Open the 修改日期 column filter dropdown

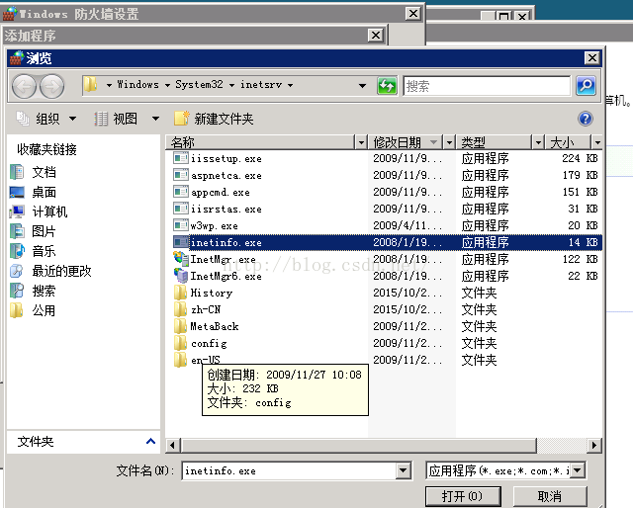pyautogui.click(x=449, y=142)
